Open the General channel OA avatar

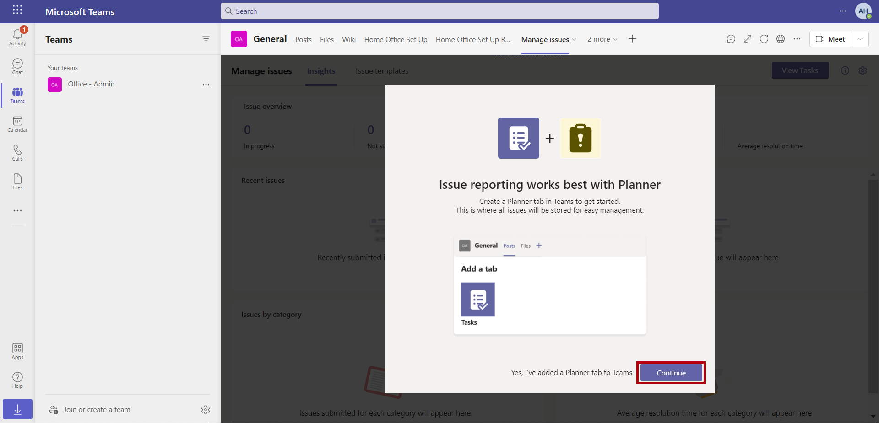click(239, 39)
